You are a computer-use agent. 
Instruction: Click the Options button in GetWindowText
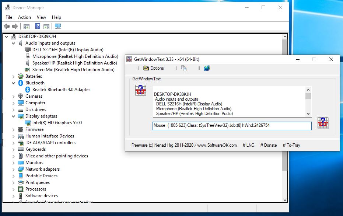(154, 68)
